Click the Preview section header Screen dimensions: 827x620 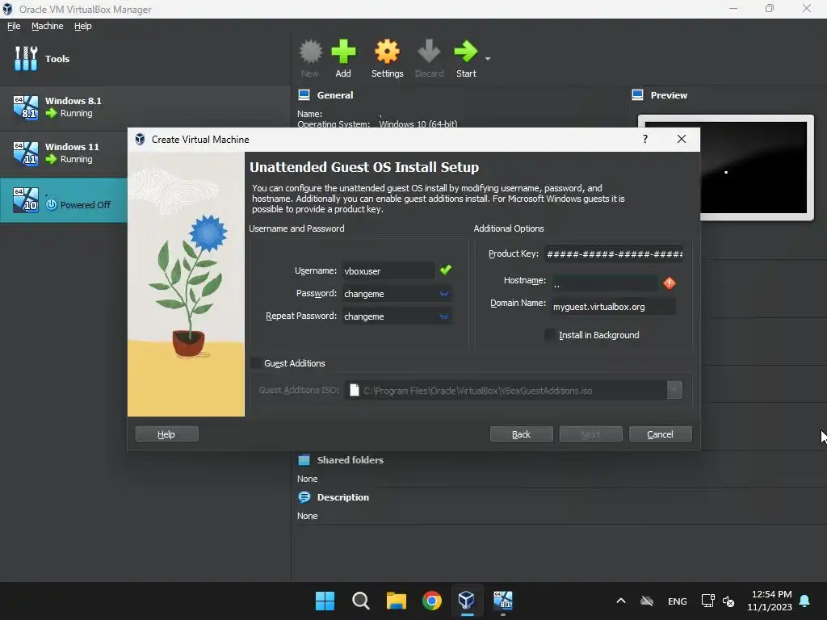(669, 95)
